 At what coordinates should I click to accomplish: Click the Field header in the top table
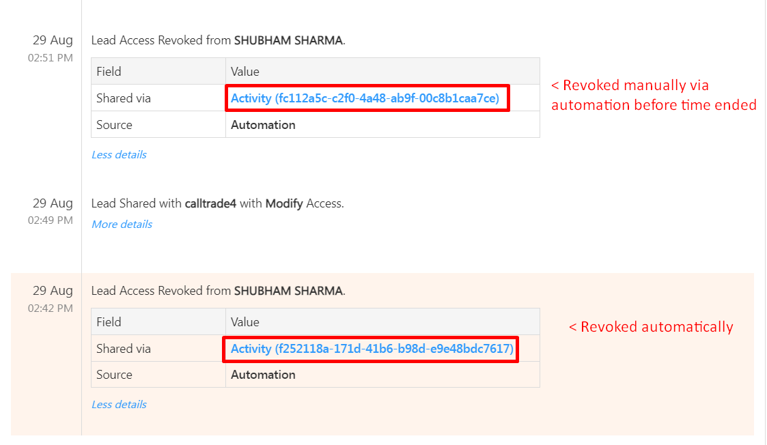109,72
